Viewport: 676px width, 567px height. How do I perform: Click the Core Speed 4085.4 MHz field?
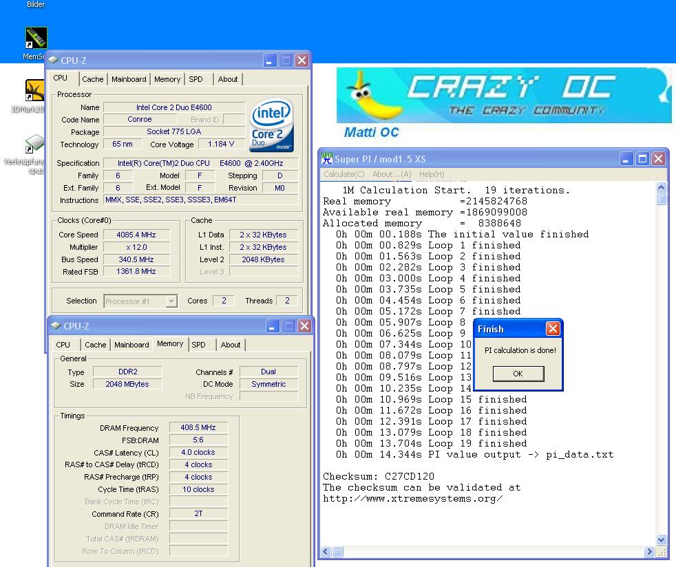136,235
